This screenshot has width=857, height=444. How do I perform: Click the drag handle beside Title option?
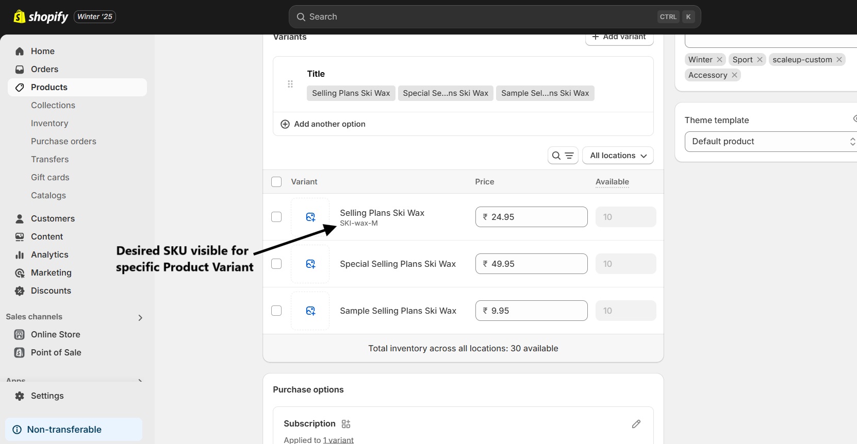click(290, 84)
